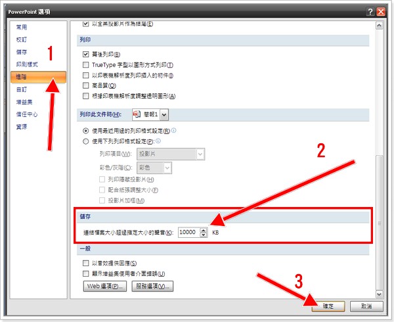Select 使用最近用過的列印格式設定 radio button
Screen dimensions: 394x322
tap(85, 131)
